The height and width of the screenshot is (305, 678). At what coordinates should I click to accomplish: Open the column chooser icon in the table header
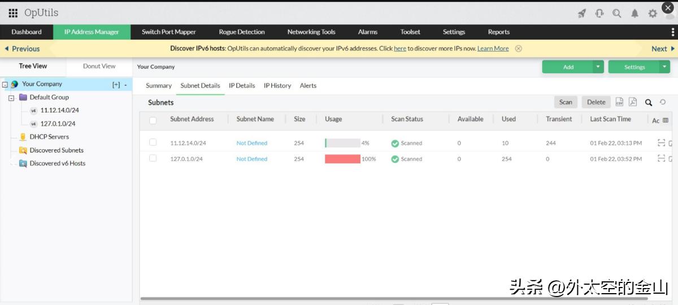click(x=665, y=120)
